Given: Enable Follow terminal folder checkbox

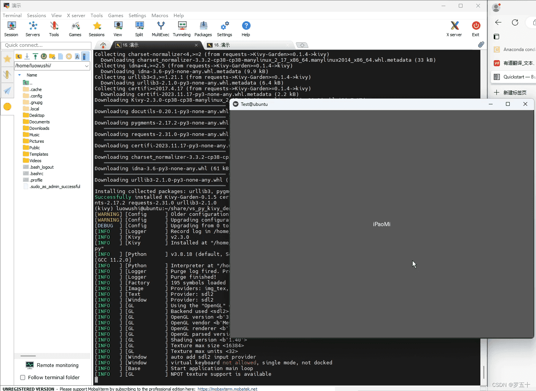Looking at the screenshot, I should [23, 377].
